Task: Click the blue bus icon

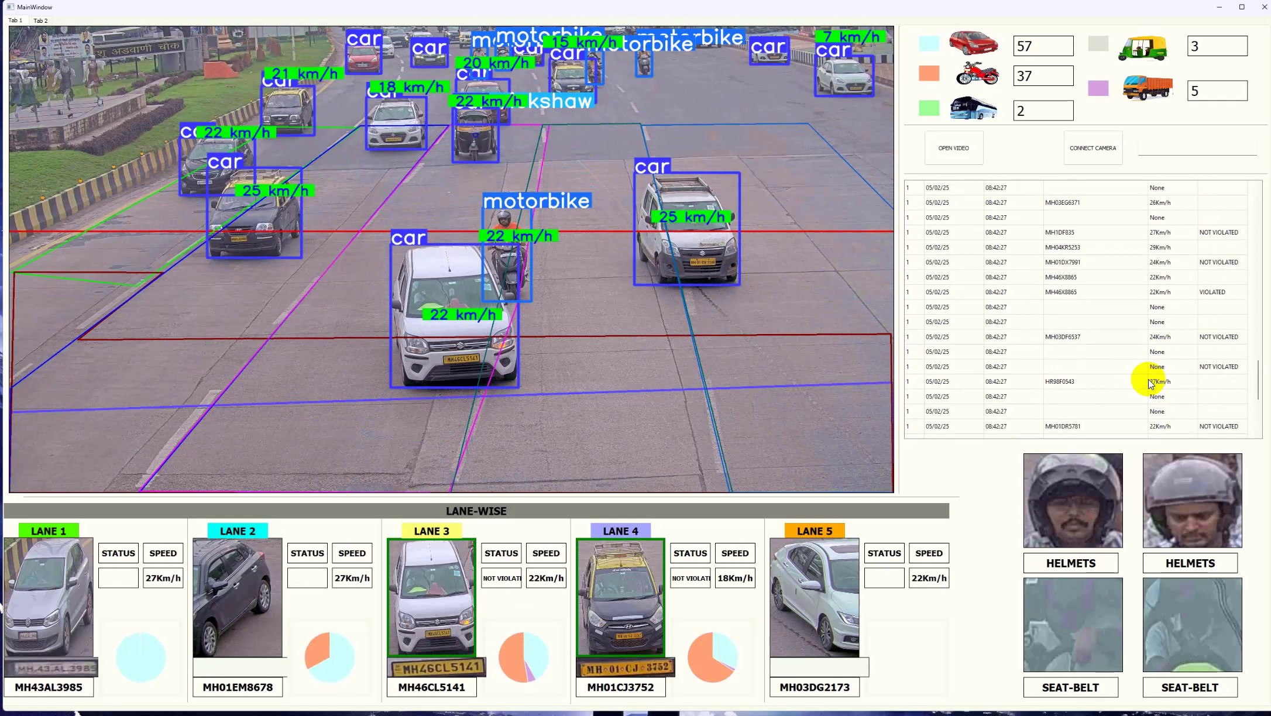Action: point(973,108)
